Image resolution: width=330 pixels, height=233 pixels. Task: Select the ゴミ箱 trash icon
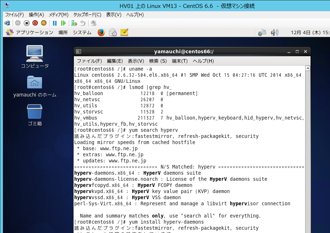[35, 115]
